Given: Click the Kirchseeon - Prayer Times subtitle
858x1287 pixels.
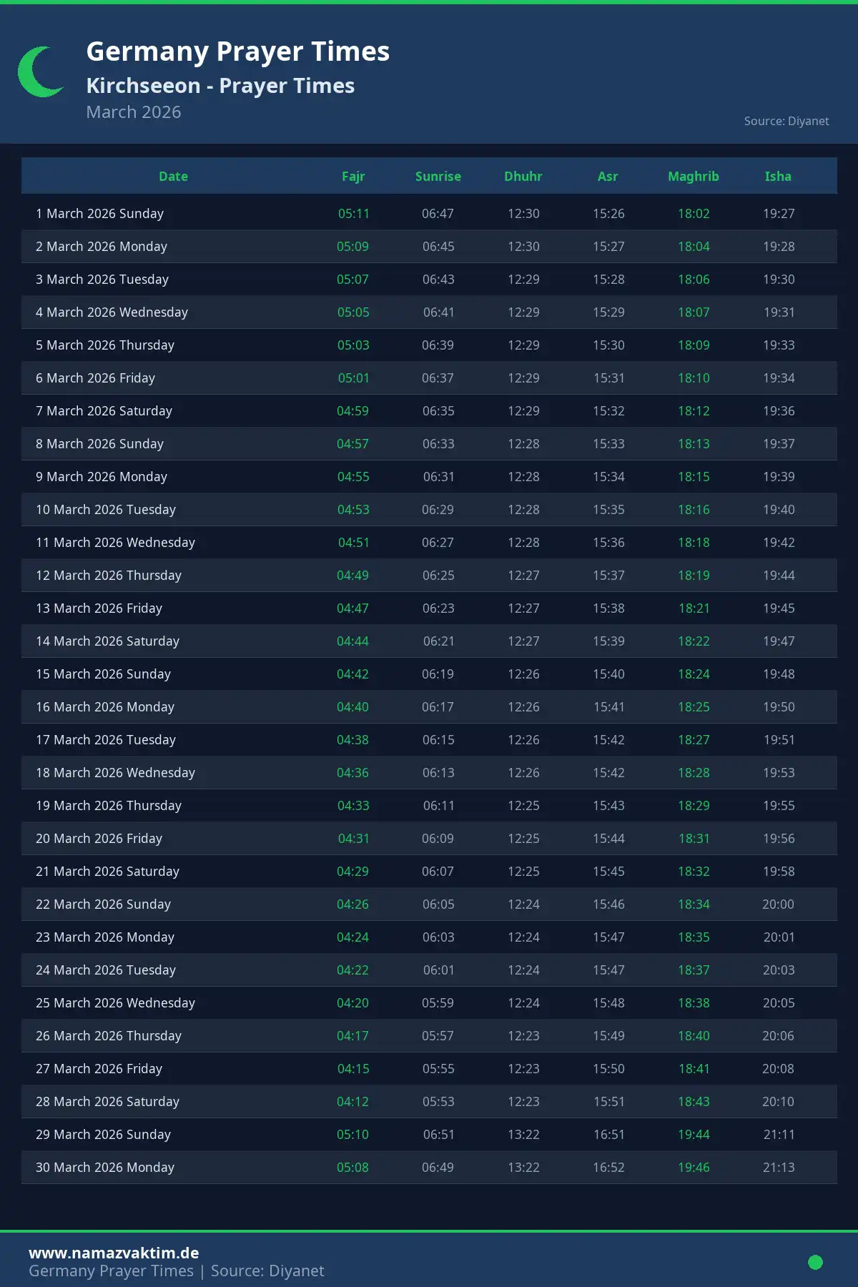Looking at the screenshot, I should click(220, 86).
